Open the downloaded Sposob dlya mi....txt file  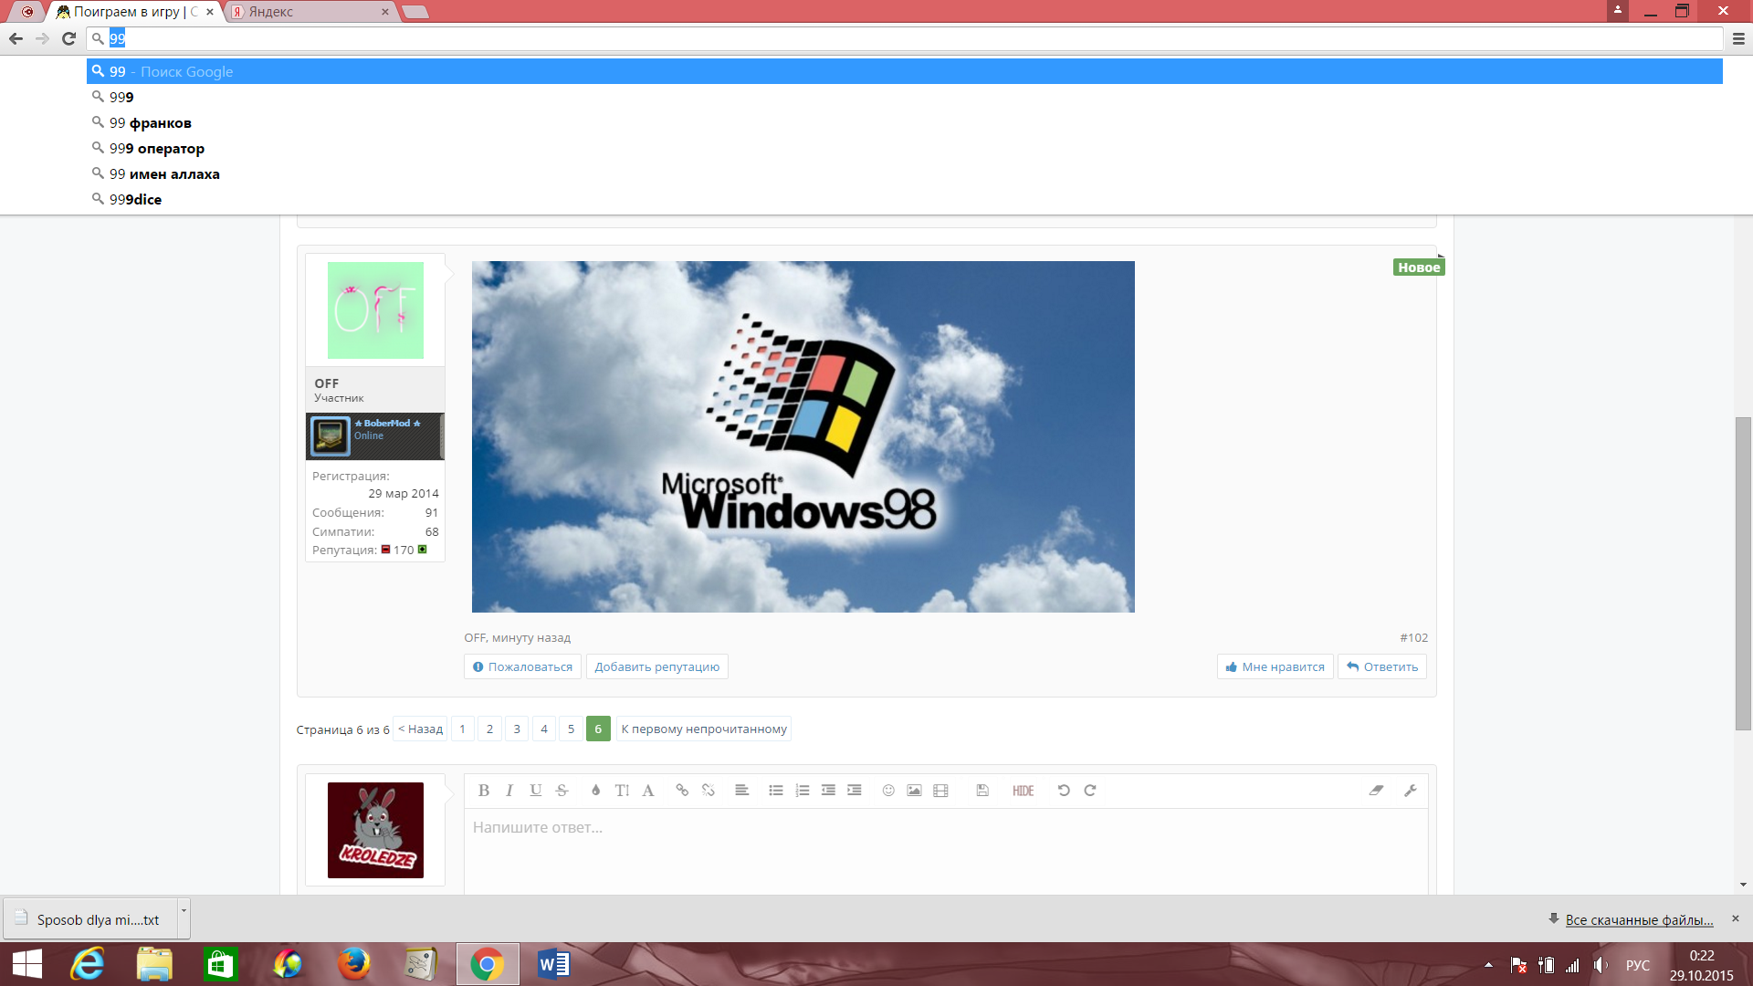[91, 919]
